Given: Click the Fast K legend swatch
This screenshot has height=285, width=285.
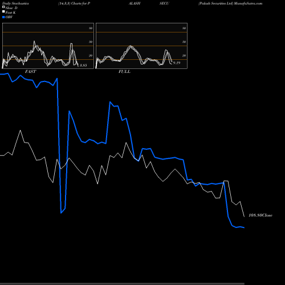Looking at the screenshot, I should pyautogui.click(x=3, y=11).
